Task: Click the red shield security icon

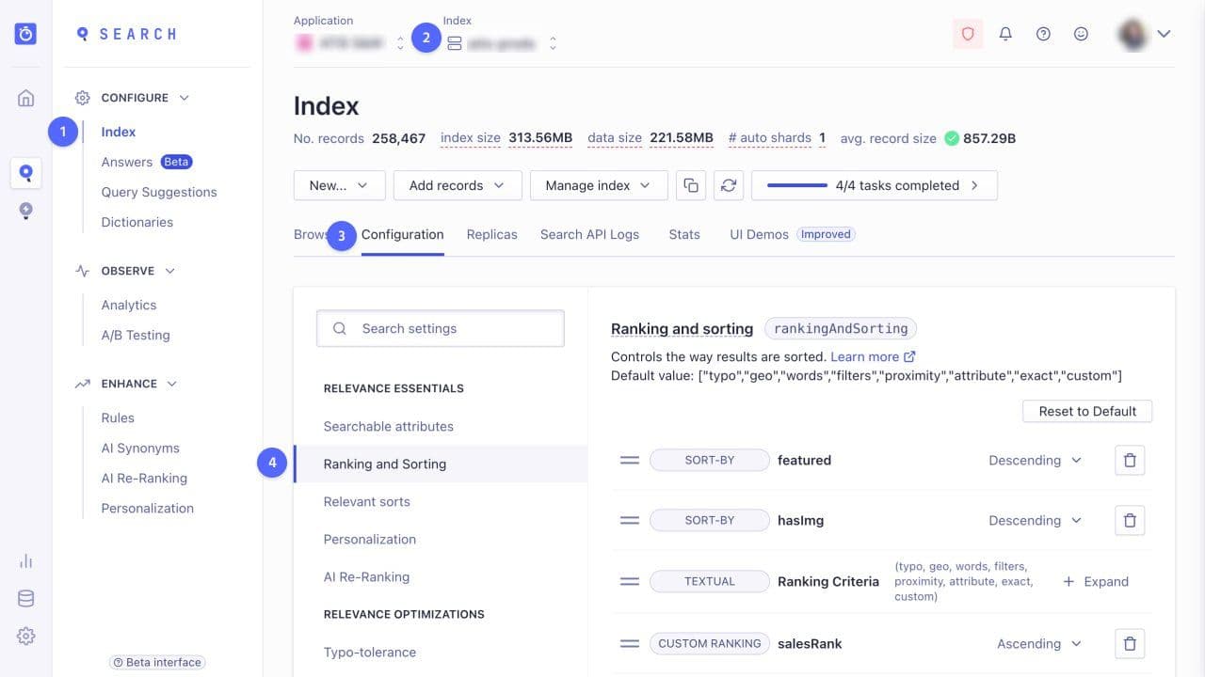Action: coord(968,34)
